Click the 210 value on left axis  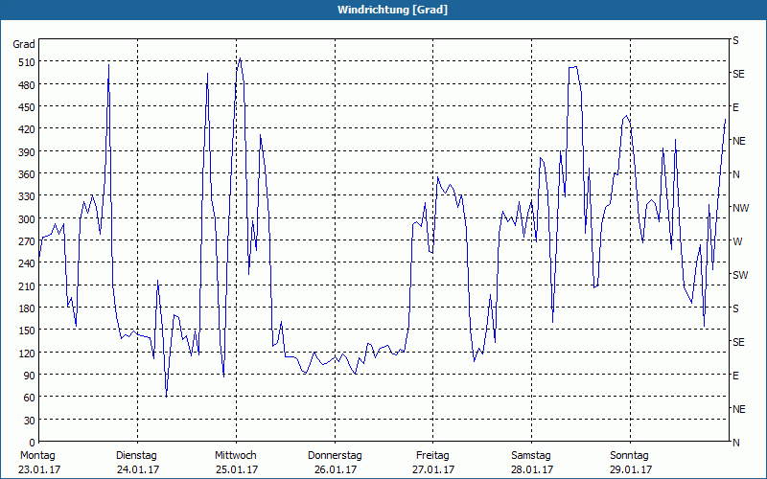(27, 285)
